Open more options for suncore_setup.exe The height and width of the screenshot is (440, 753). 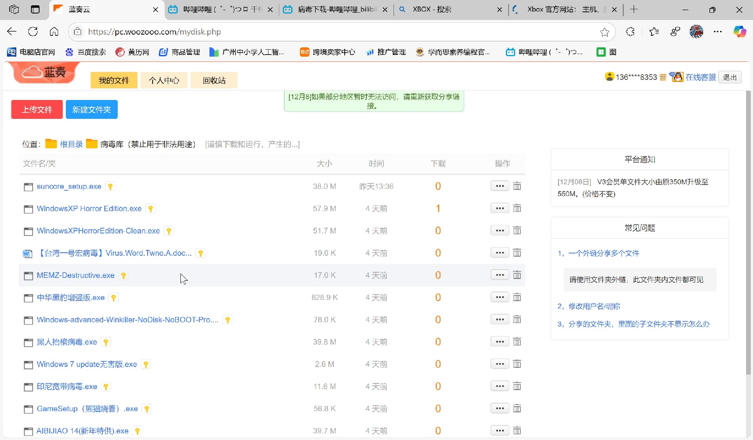click(x=500, y=186)
